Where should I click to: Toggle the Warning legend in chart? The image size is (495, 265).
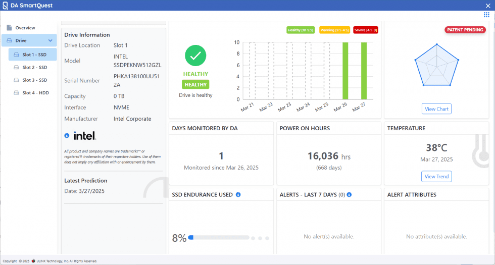click(x=333, y=30)
